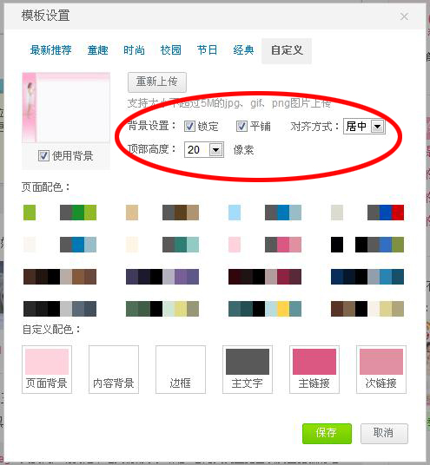Click the pink background preview thumbnail
The height and width of the screenshot is (465, 430).
(66, 108)
